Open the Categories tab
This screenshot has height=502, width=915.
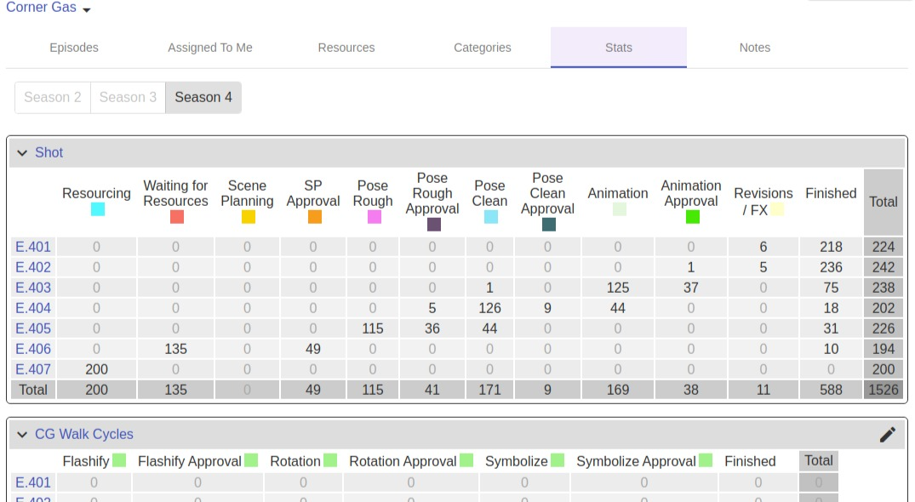(x=482, y=48)
